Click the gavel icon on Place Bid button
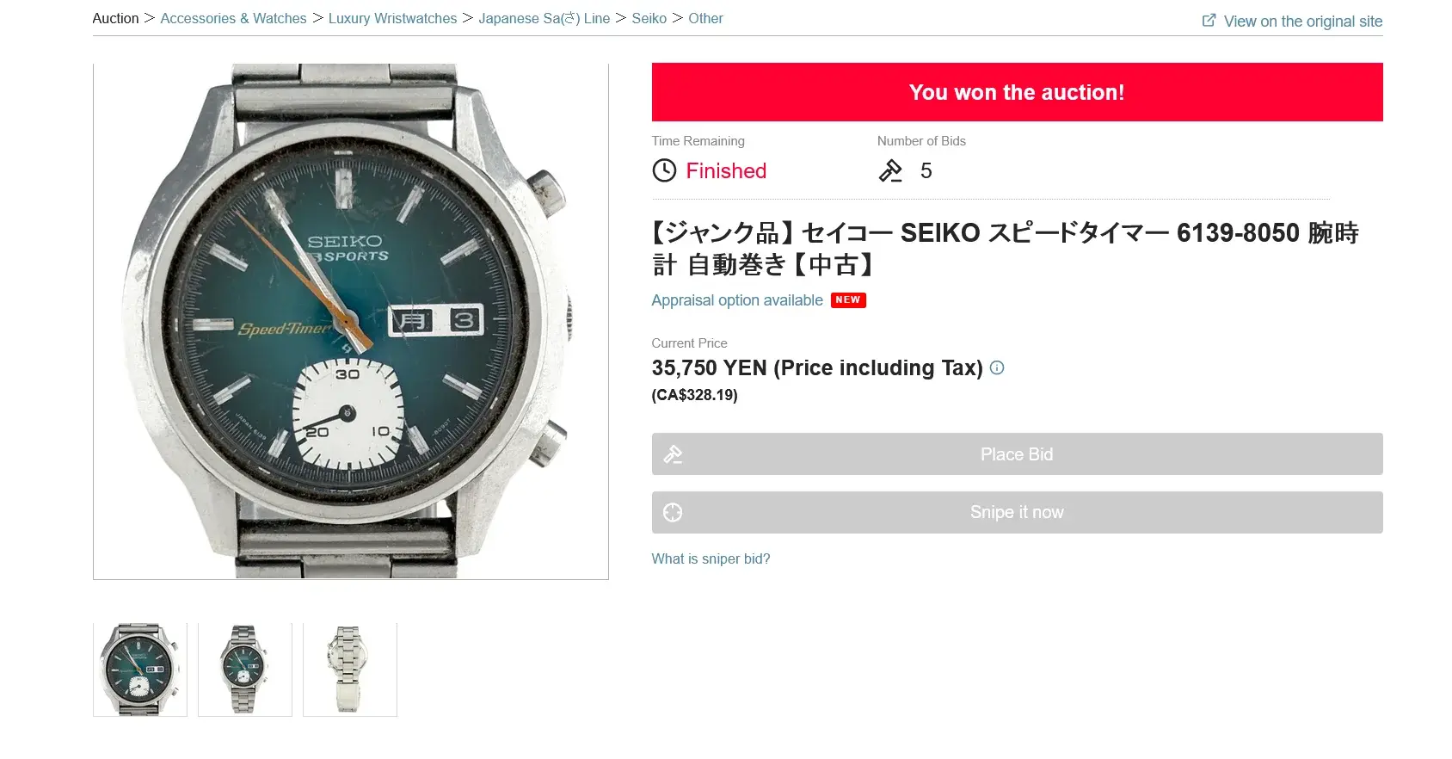Image resolution: width=1452 pixels, height=759 pixels. tap(673, 454)
